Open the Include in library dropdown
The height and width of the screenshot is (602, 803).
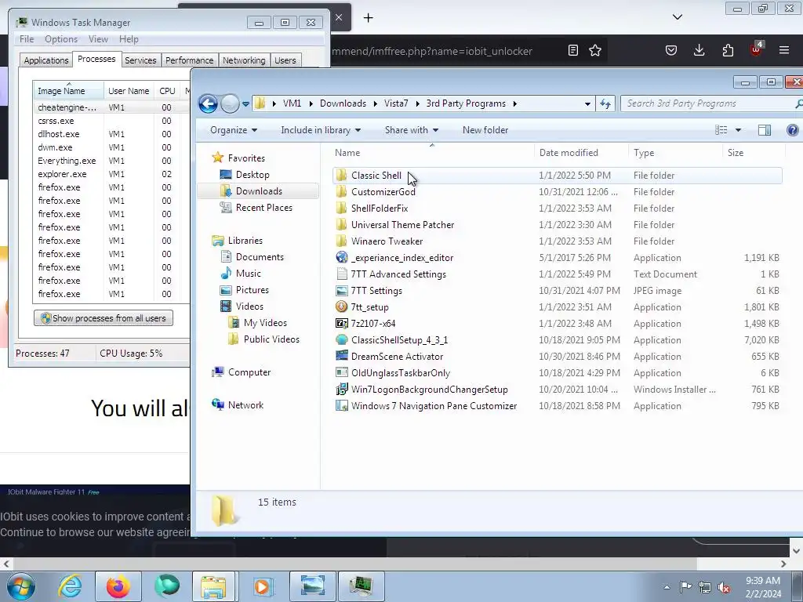321,130
